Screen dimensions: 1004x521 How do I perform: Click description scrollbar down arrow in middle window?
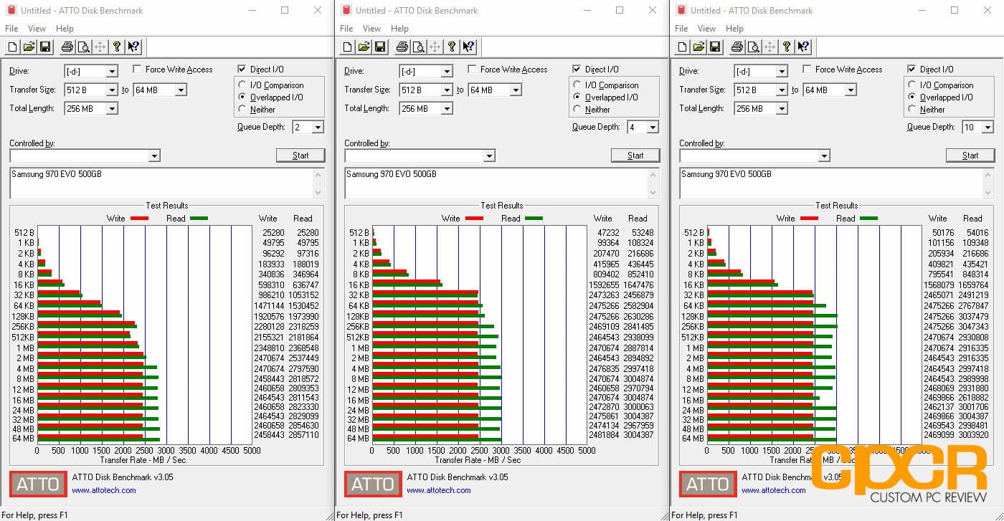click(x=653, y=193)
